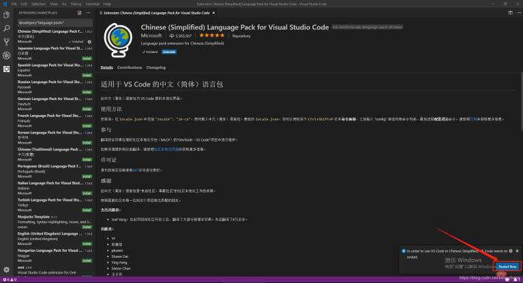Click the install count download number
The image size is (523, 283).
(x=183, y=36)
